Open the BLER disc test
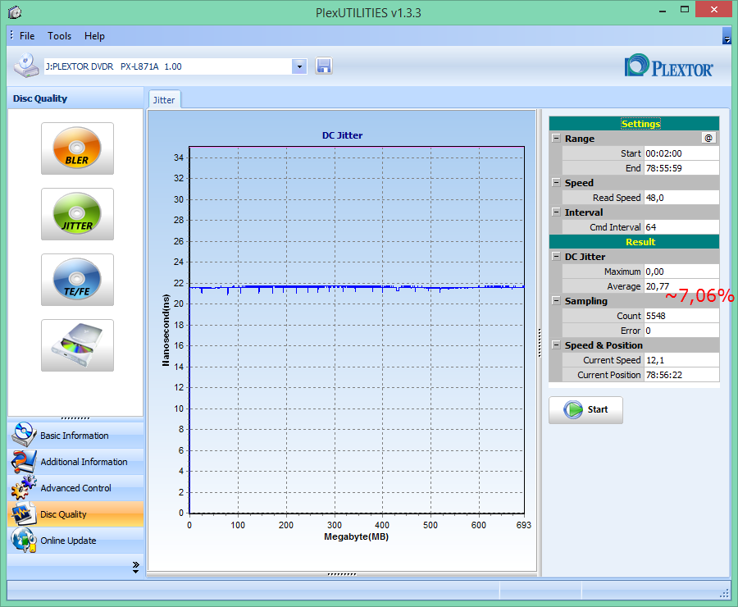The height and width of the screenshot is (607, 738). [77, 148]
